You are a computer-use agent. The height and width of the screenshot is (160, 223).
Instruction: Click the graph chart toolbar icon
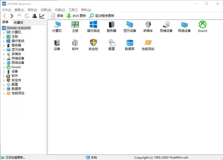42,16
